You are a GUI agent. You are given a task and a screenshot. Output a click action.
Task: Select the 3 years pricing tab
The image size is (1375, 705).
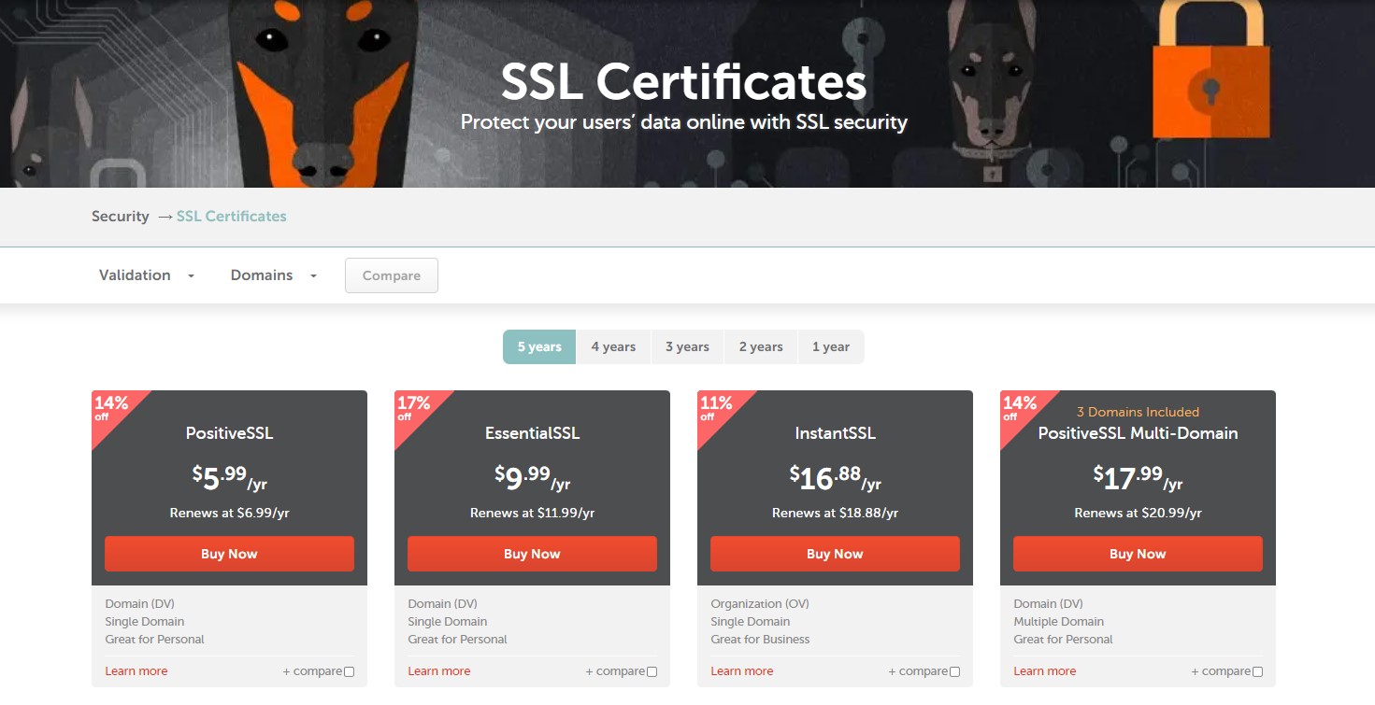click(687, 346)
